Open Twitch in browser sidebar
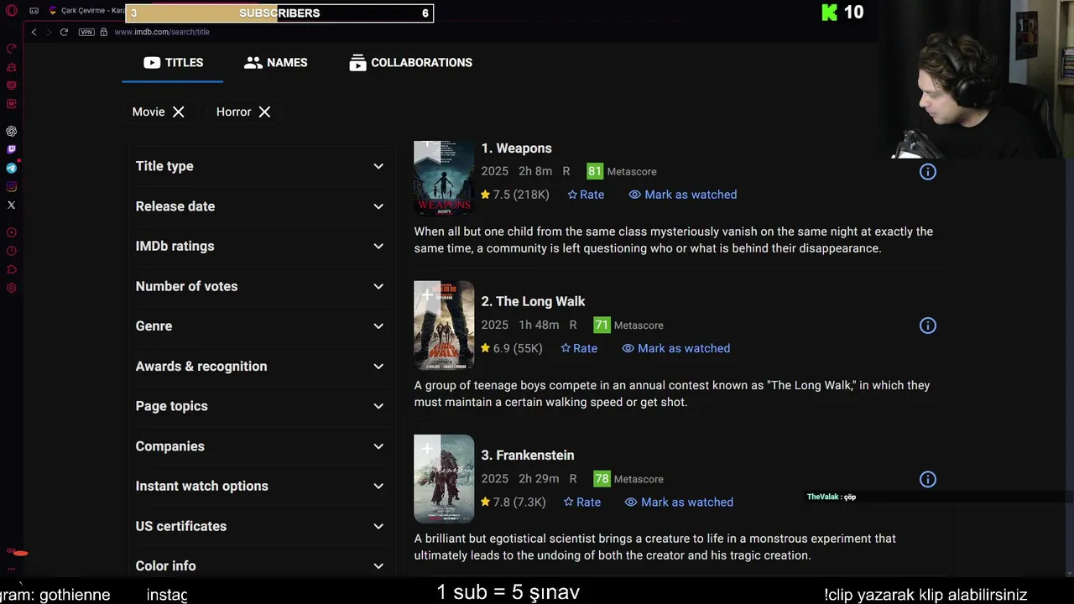1074x604 pixels. [x=12, y=150]
